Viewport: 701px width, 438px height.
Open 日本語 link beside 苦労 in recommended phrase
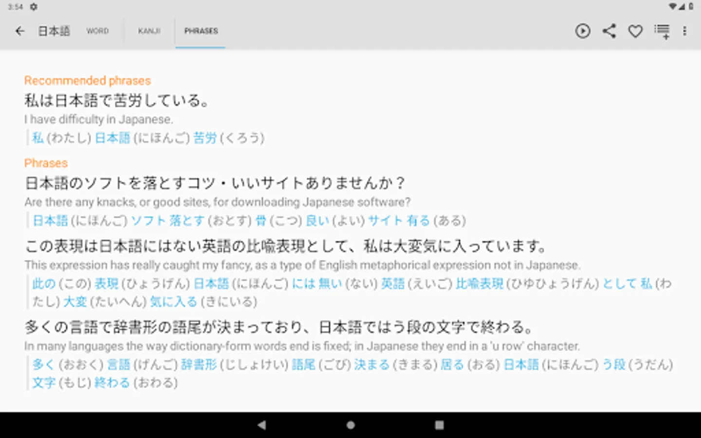112,138
